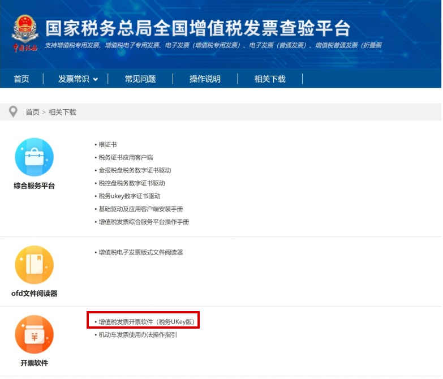This screenshot has width=443, height=379.
Task: Click the orange 开票软件 invoice icon
Action: tap(34, 334)
